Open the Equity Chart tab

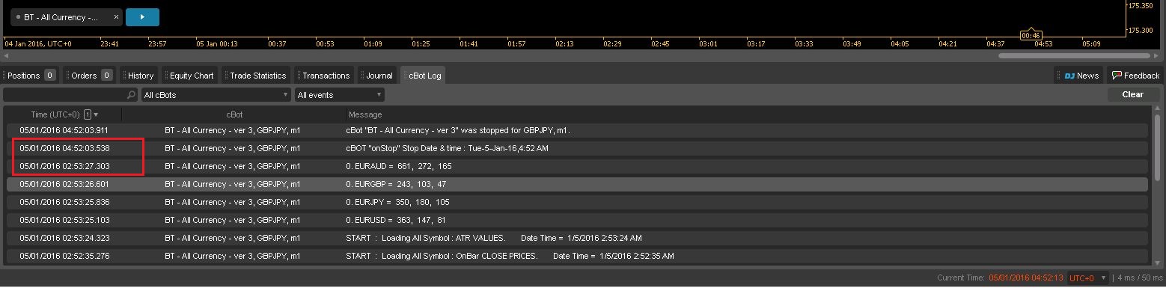(190, 76)
